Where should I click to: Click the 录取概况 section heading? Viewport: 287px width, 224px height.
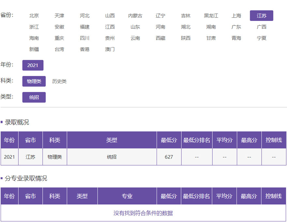tap(17, 122)
